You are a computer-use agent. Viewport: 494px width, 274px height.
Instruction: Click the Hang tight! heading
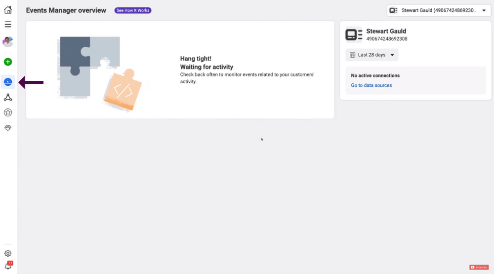(x=196, y=59)
